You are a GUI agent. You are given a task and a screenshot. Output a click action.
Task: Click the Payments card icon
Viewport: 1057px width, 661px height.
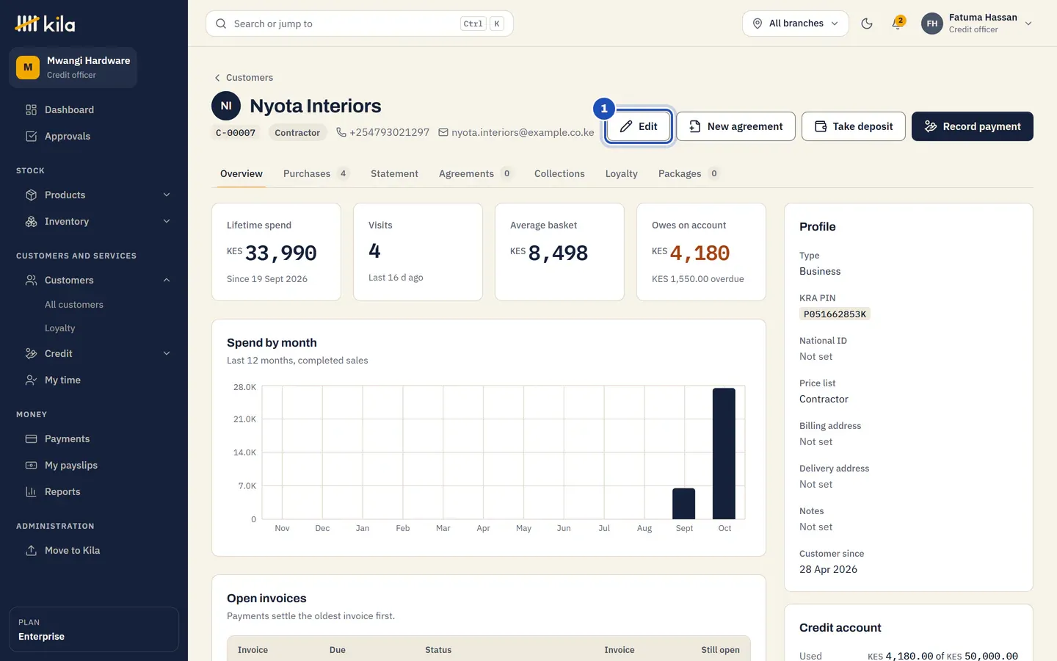click(31, 438)
